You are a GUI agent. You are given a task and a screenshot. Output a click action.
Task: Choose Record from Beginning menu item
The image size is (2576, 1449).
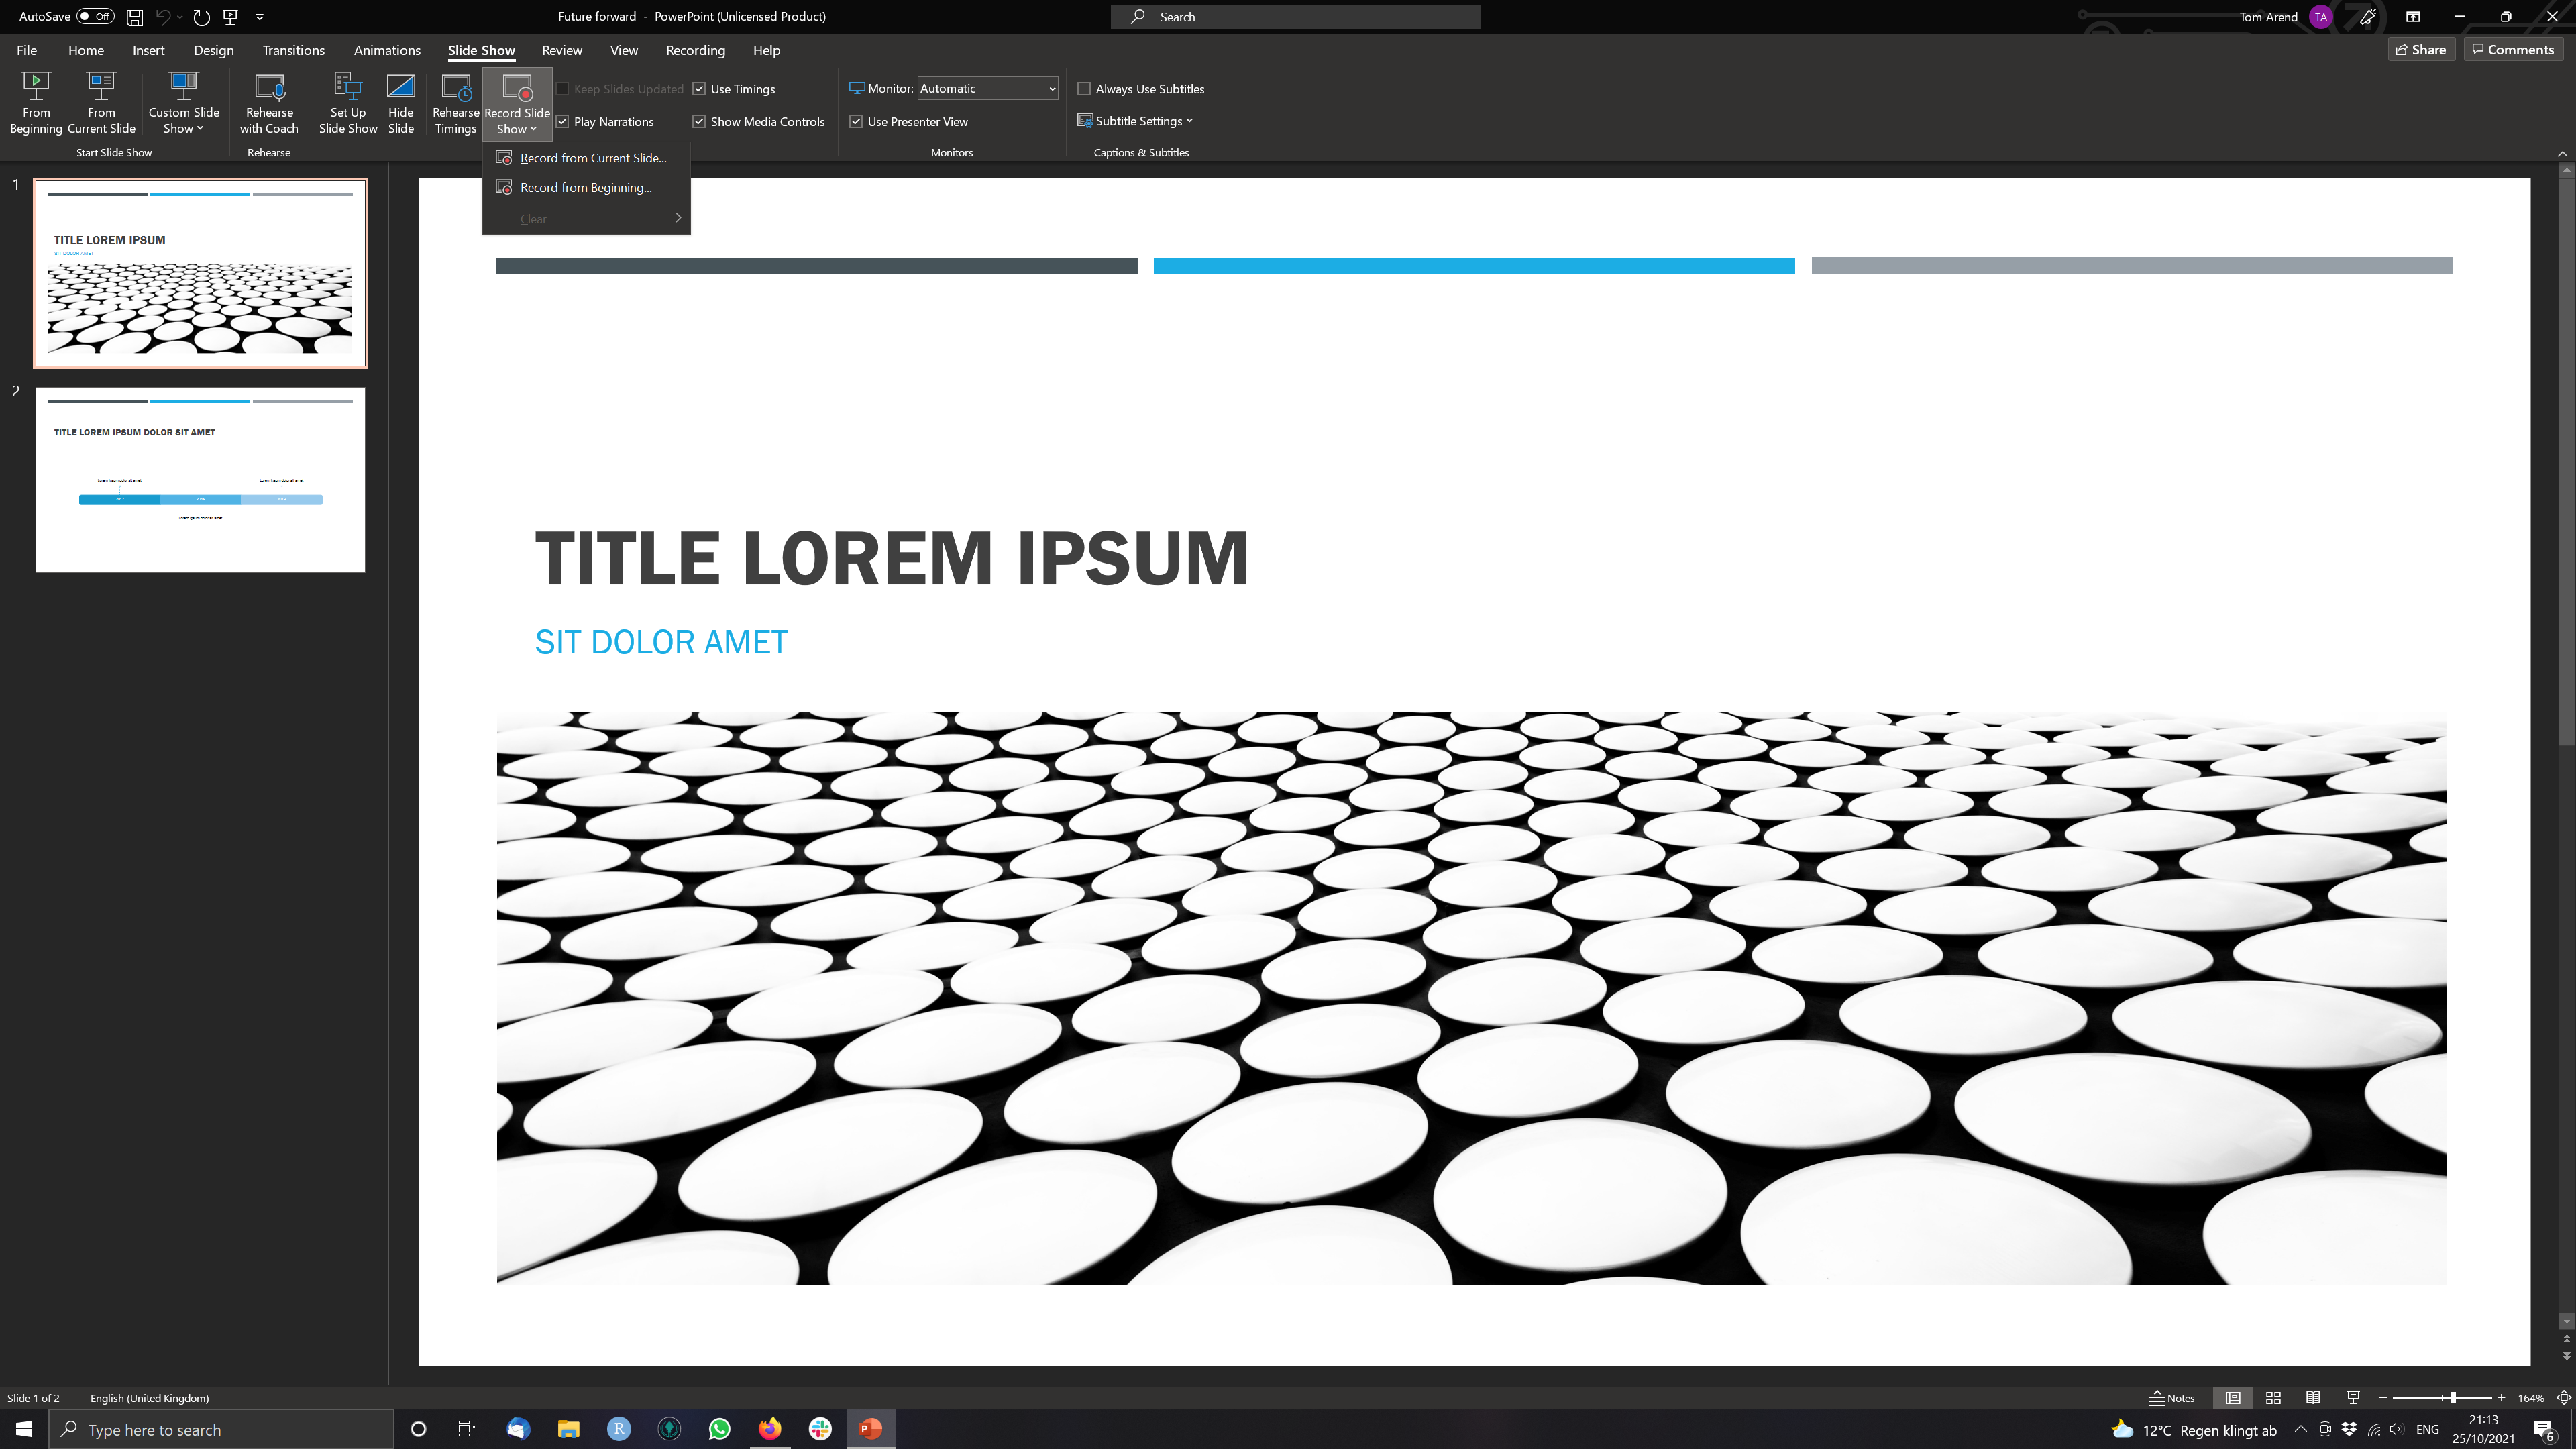coord(585,188)
